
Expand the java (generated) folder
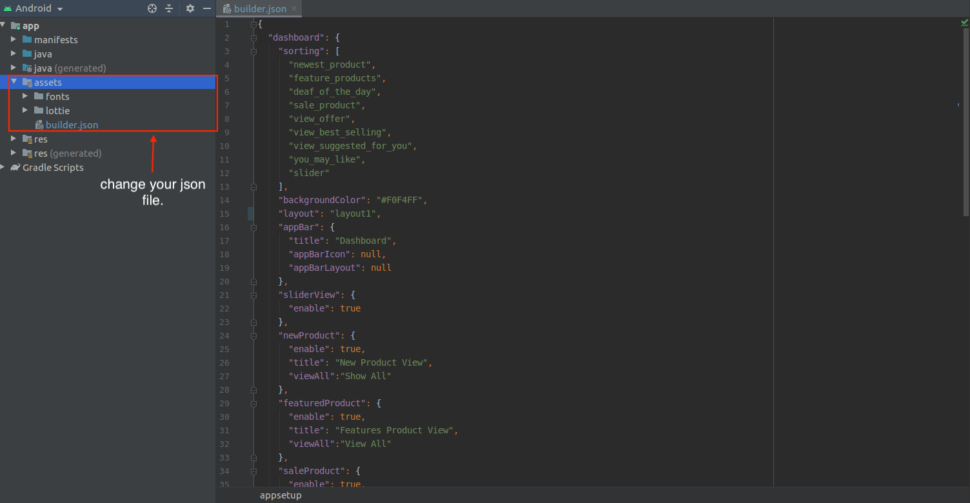[14, 68]
